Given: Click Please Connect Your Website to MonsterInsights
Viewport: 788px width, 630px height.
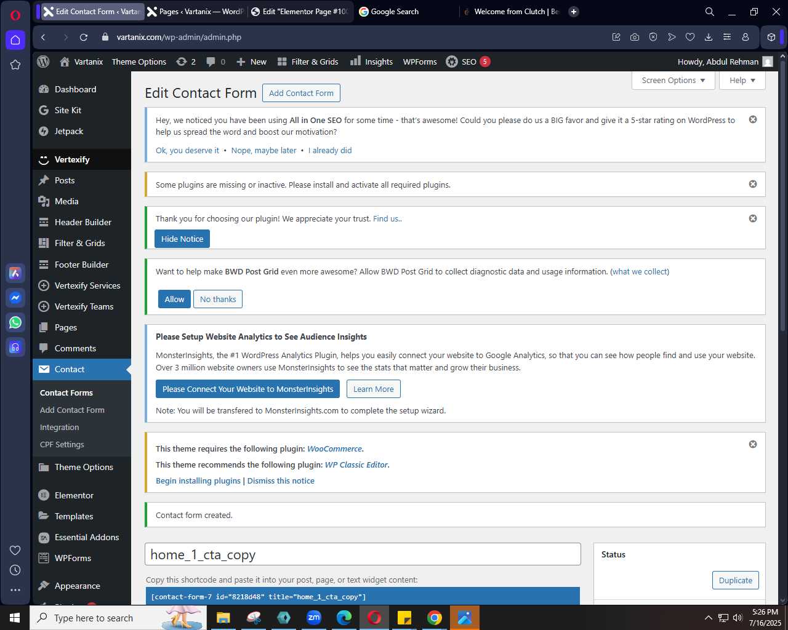Looking at the screenshot, I should (247, 389).
